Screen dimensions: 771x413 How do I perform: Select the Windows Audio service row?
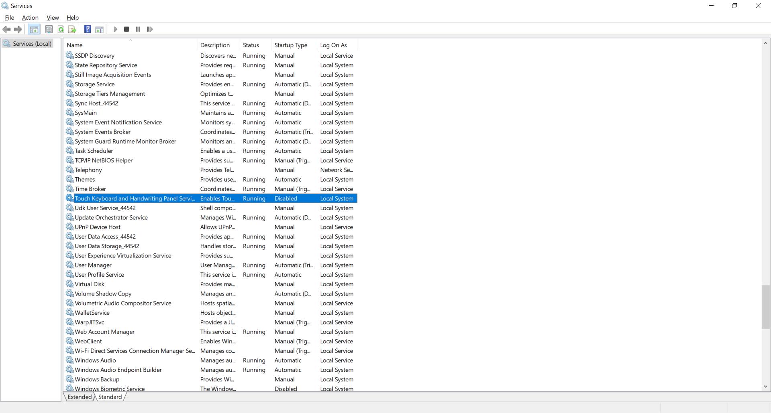pyautogui.click(x=95, y=360)
